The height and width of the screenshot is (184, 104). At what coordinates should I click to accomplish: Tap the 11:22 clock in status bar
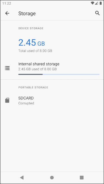7,3
